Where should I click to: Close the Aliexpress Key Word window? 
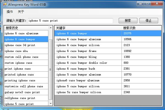(x=157, y=4)
